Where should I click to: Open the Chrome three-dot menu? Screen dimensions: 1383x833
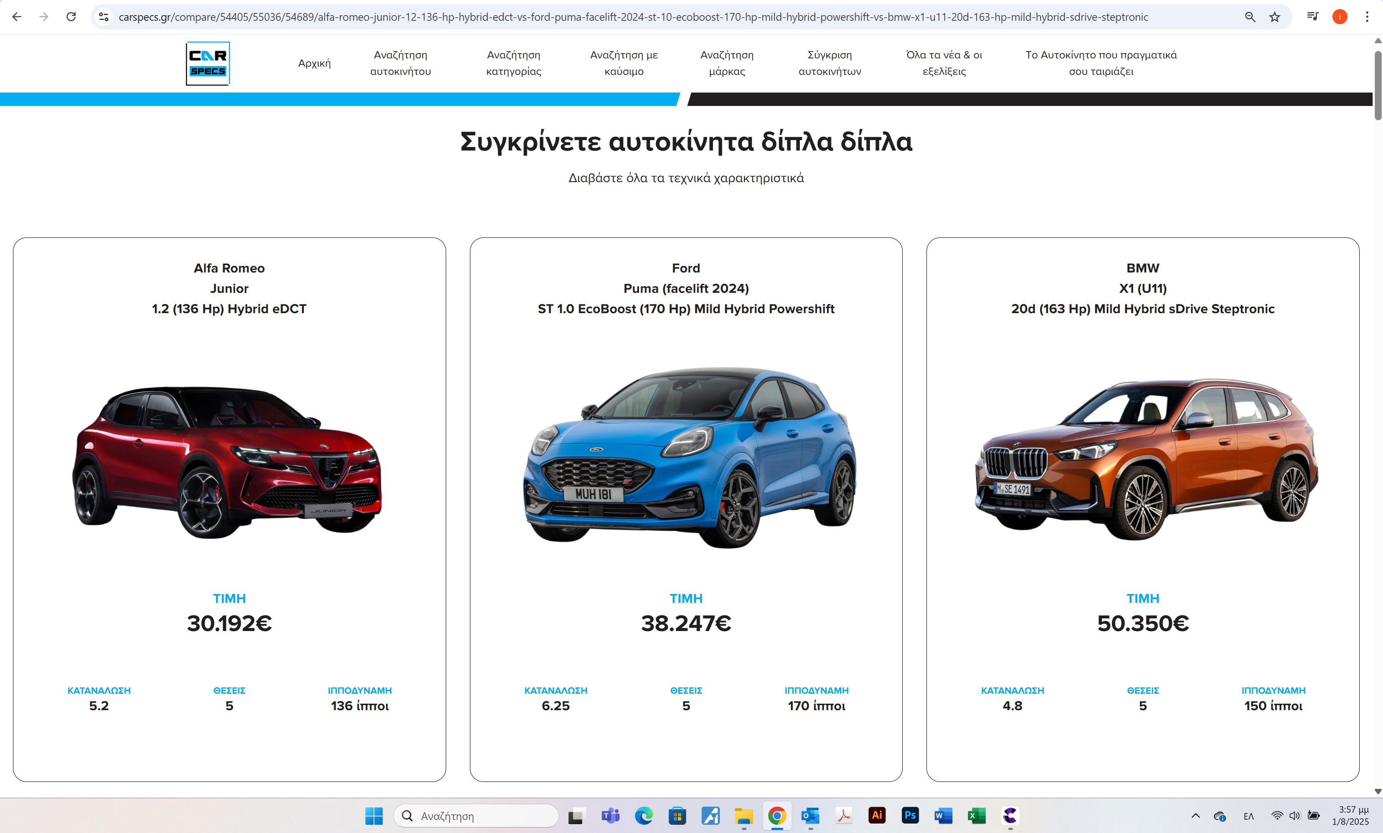click(1367, 17)
